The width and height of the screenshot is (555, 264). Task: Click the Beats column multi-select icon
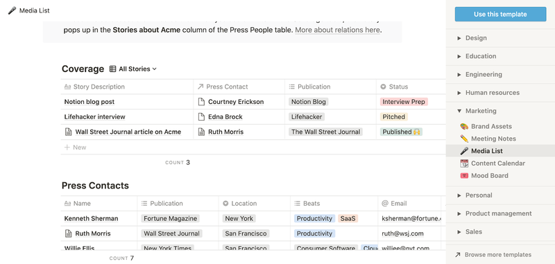tap(298, 204)
